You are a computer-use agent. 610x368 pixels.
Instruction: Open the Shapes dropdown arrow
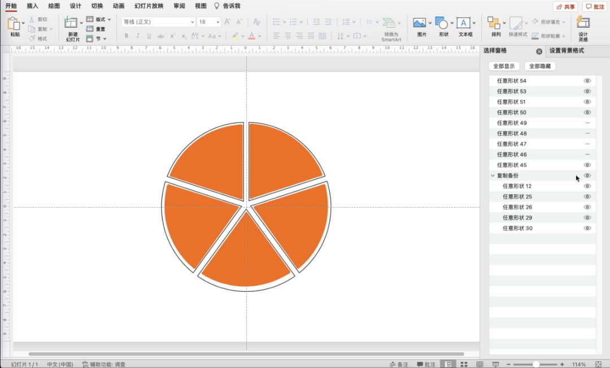(x=452, y=23)
